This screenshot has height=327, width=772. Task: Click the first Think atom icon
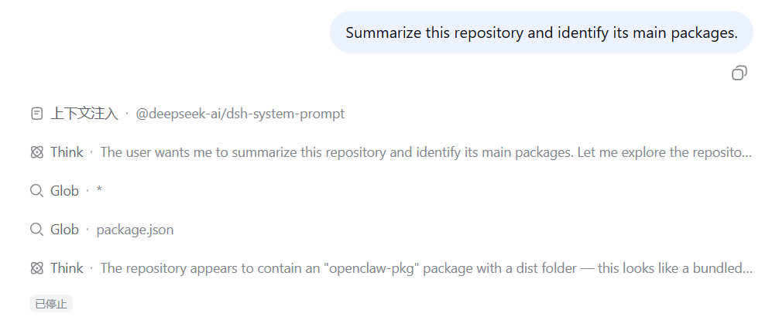[x=36, y=152]
